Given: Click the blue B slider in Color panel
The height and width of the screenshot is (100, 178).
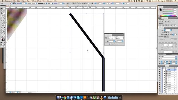Looking at the screenshot, I should [168, 13].
